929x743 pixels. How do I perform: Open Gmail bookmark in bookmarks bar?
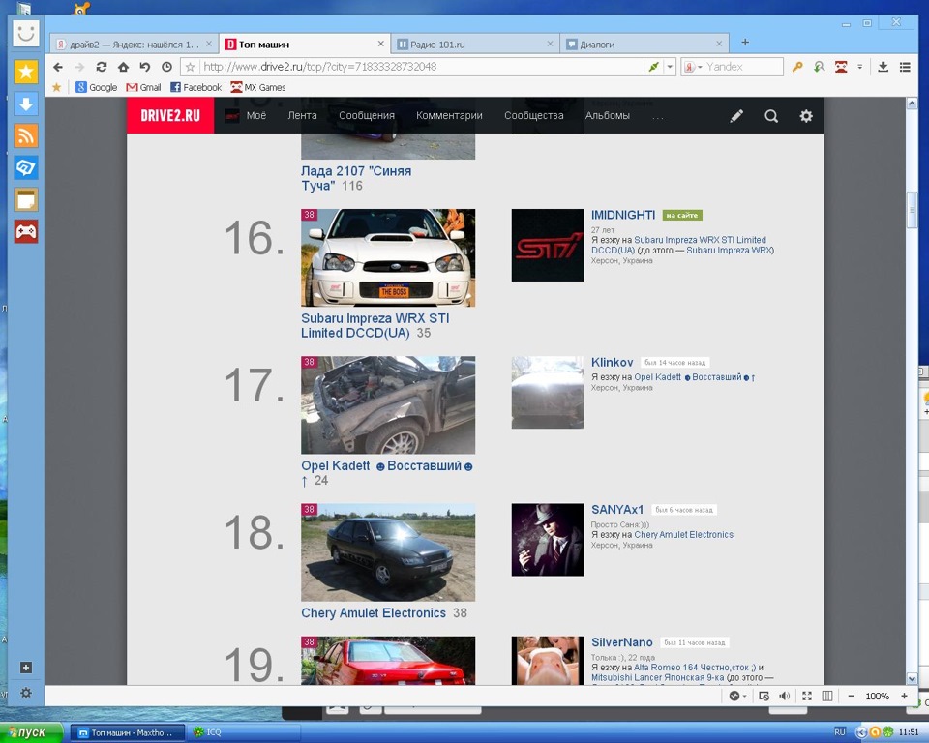click(143, 87)
